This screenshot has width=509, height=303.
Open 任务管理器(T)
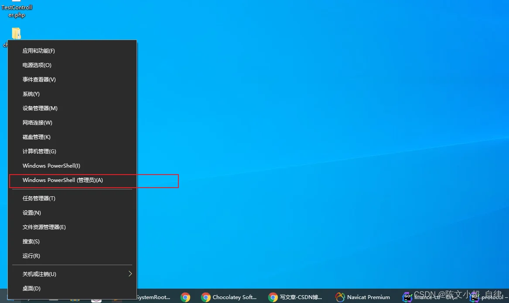point(72,199)
